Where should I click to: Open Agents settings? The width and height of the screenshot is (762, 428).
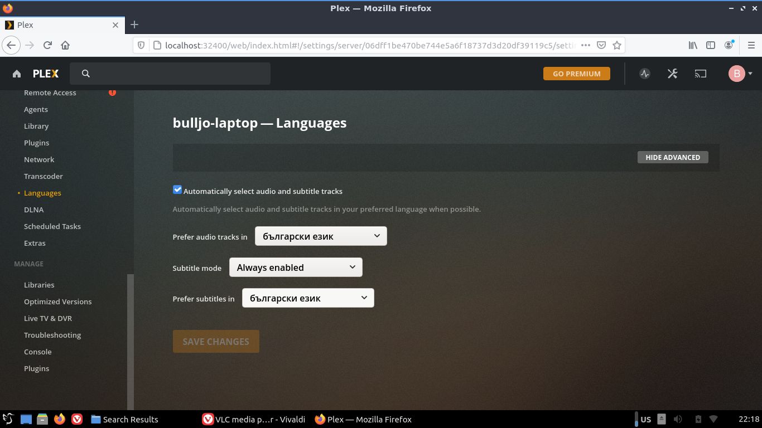coord(36,109)
